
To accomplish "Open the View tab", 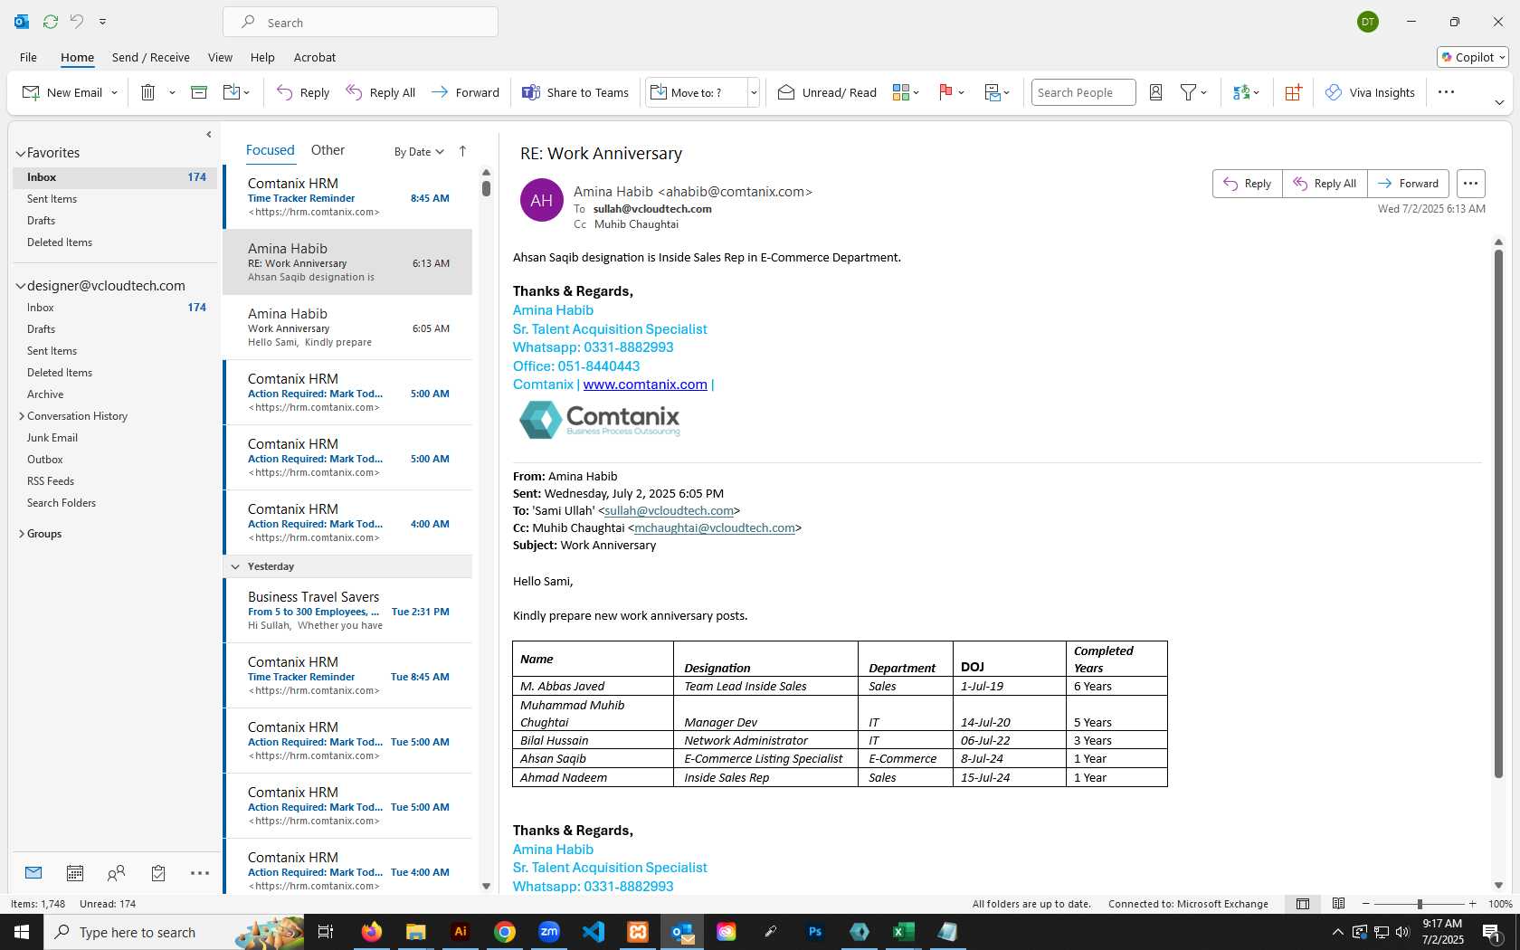I will (x=220, y=57).
